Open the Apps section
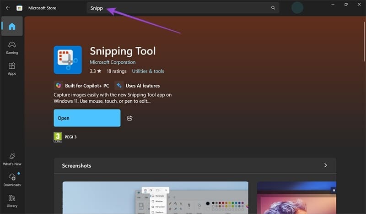The height and width of the screenshot is (214, 366). (12, 69)
